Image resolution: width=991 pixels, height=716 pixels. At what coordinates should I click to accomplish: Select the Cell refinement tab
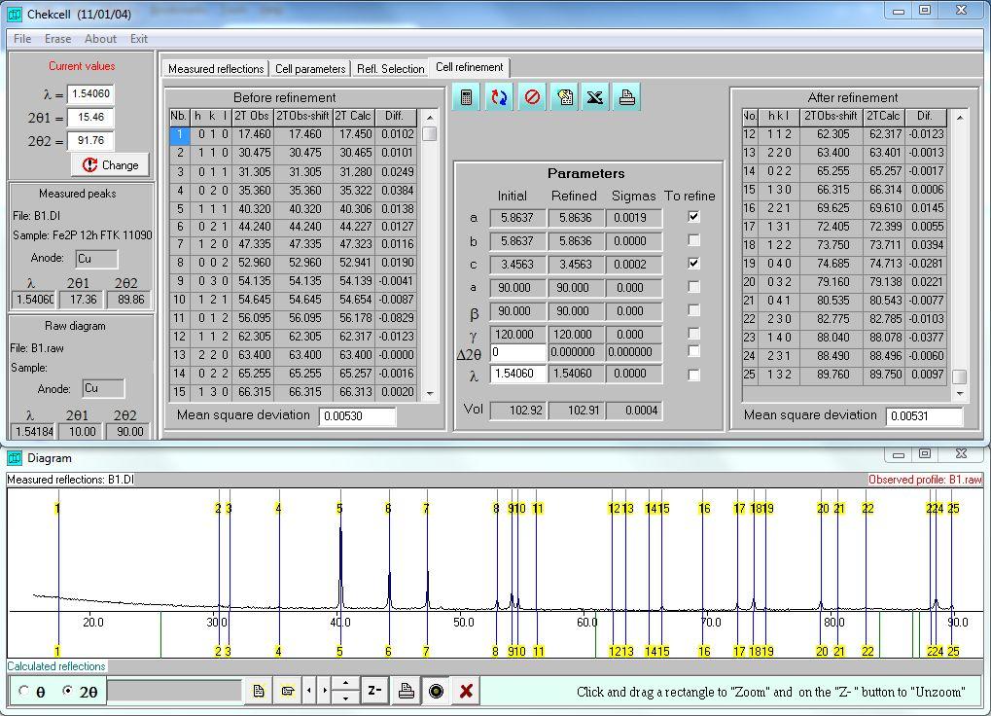coord(469,67)
